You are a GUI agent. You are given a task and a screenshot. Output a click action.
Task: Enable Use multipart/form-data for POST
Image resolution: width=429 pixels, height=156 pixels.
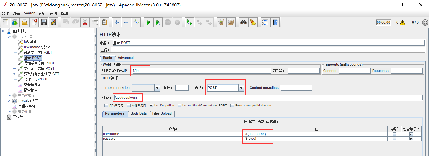coord(180,106)
